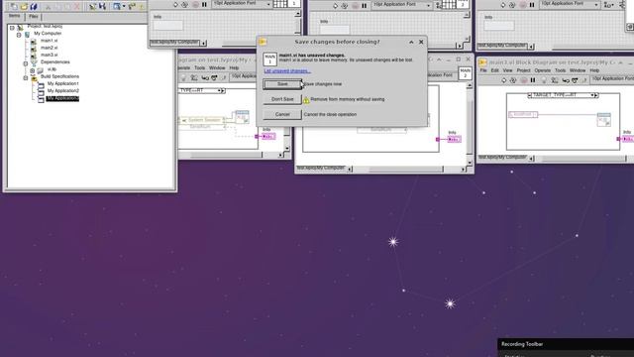Open View menu in main3.vi Block Diagram
The image size is (634, 357).
507,70
